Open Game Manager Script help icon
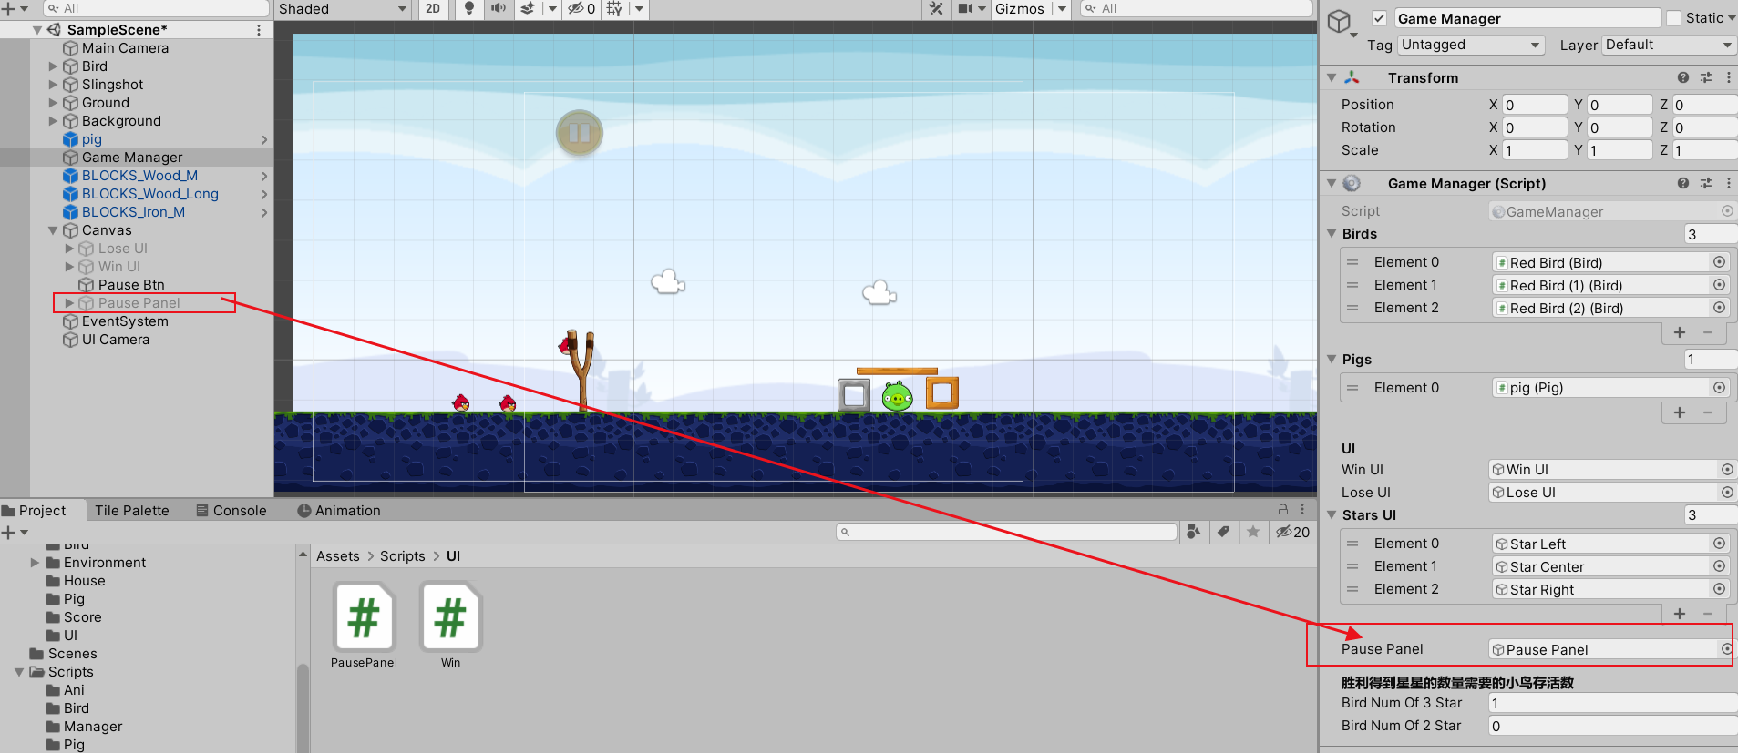The image size is (1738, 753). pyautogui.click(x=1683, y=184)
